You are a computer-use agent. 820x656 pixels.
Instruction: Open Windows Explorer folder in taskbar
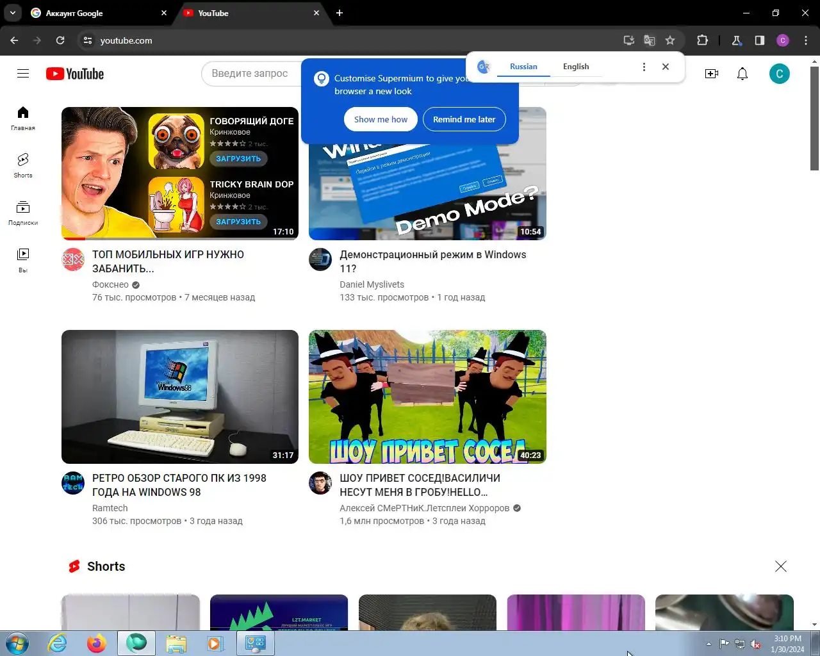coord(176,643)
